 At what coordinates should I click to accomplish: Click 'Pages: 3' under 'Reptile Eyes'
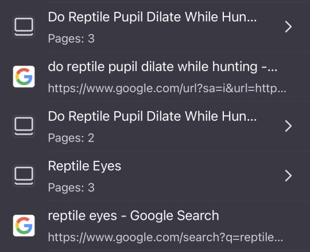71,187
